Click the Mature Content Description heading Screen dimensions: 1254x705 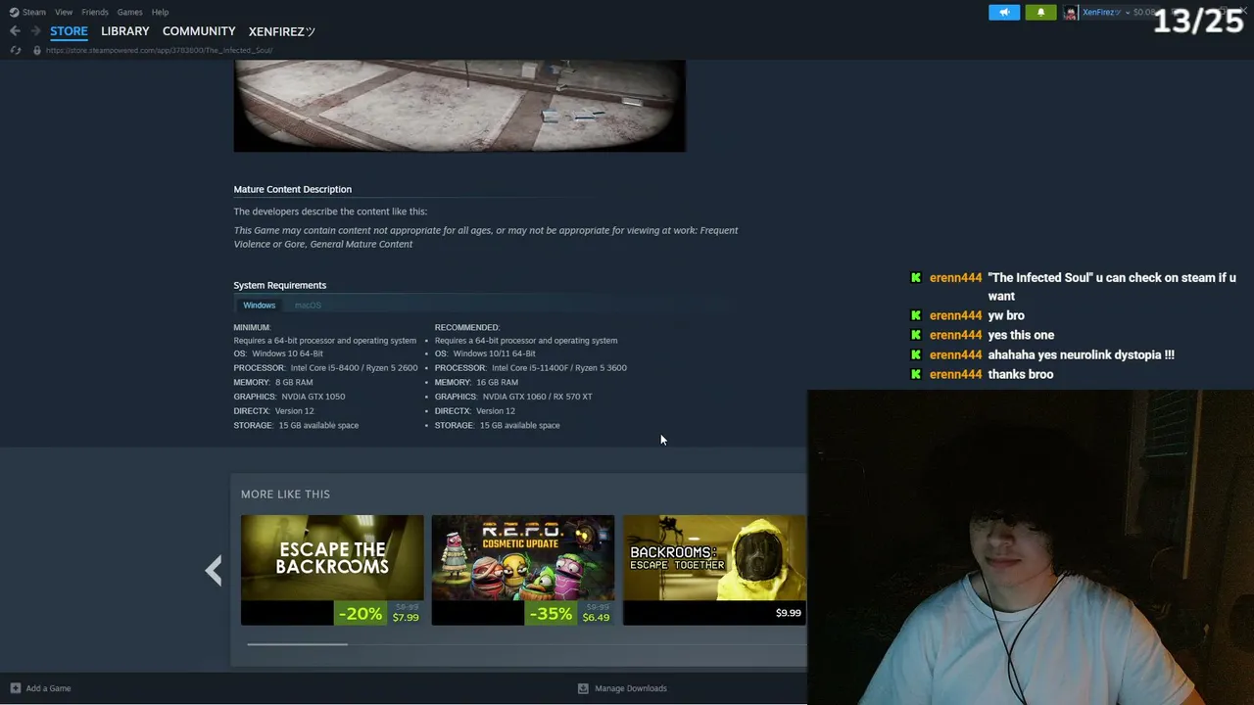(292, 190)
